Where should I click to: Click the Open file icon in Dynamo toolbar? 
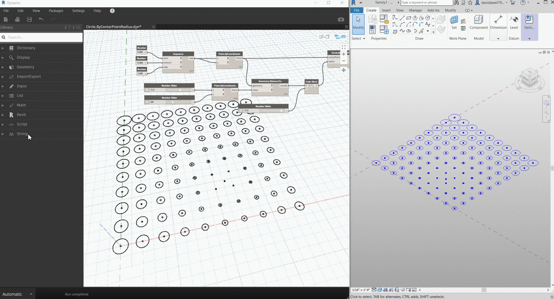(x=17, y=19)
